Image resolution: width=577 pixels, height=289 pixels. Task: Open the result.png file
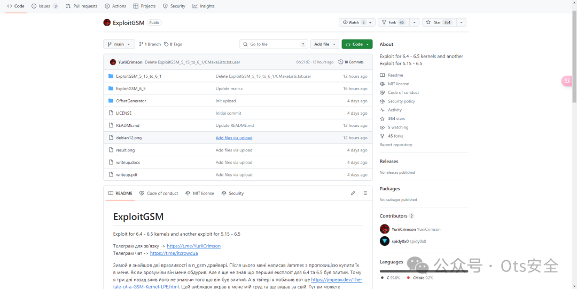(x=126, y=150)
